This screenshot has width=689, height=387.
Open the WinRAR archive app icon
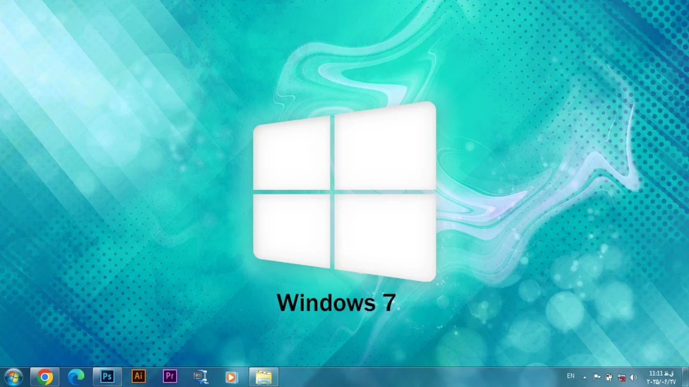click(201, 377)
